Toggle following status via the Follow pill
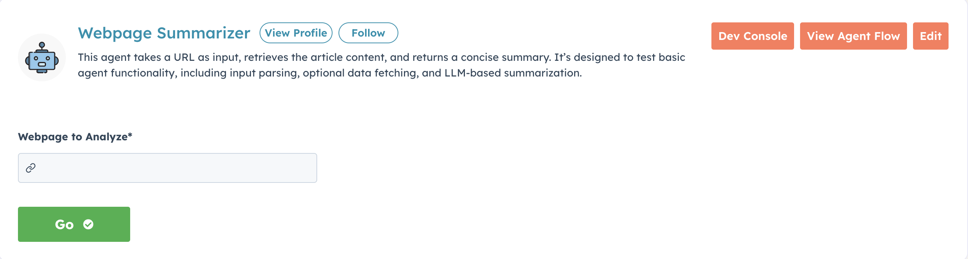The height and width of the screenshot is (259, 968). 368,32
